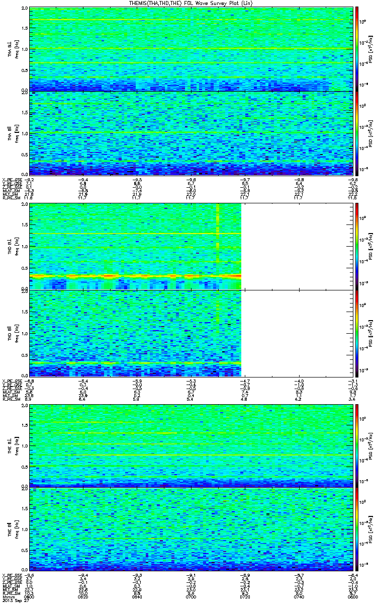The image size is (377, 604).
Task: Click the 0640 time tick label
Action: [137, 597]
